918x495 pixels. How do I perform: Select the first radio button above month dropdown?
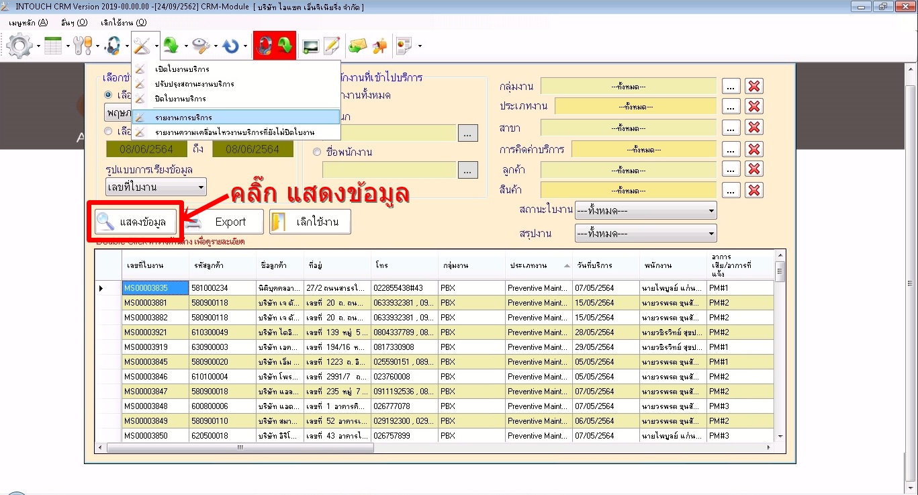point(108,95)
